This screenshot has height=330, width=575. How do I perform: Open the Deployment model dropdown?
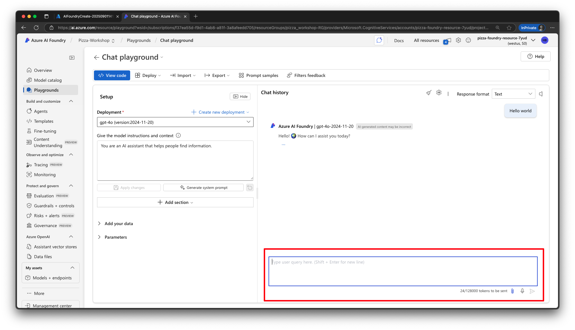point(175,122)
